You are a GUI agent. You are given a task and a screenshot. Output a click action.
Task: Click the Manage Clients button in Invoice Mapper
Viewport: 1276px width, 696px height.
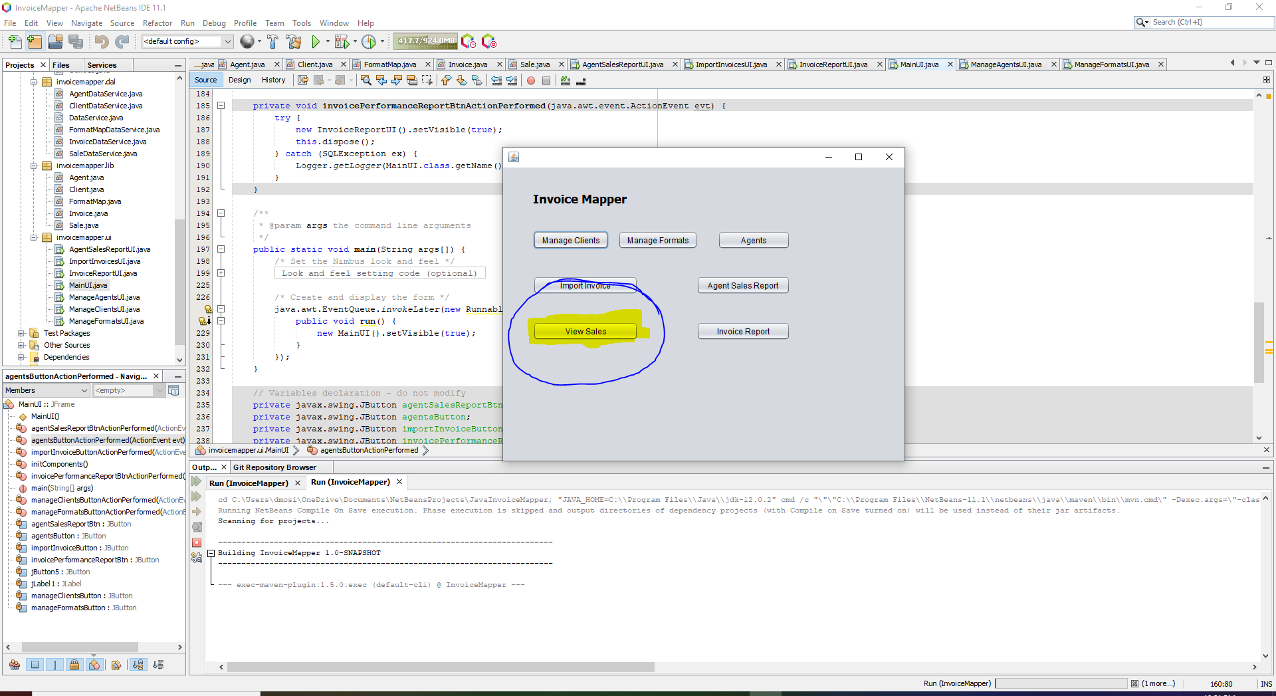tap(571, 240)
